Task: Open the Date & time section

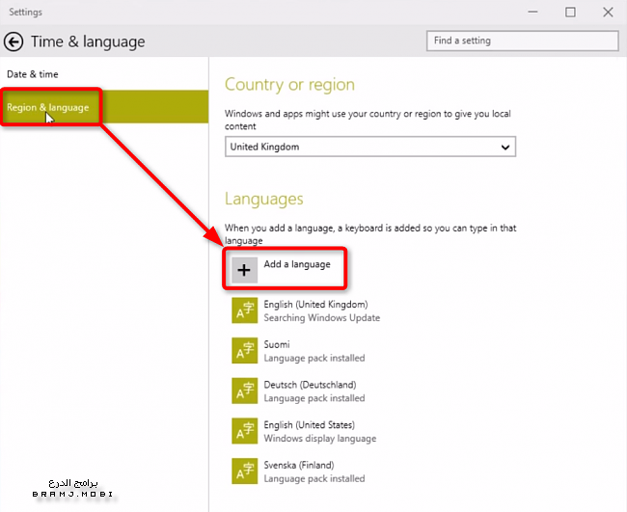Action: click(x=33, y=74)
